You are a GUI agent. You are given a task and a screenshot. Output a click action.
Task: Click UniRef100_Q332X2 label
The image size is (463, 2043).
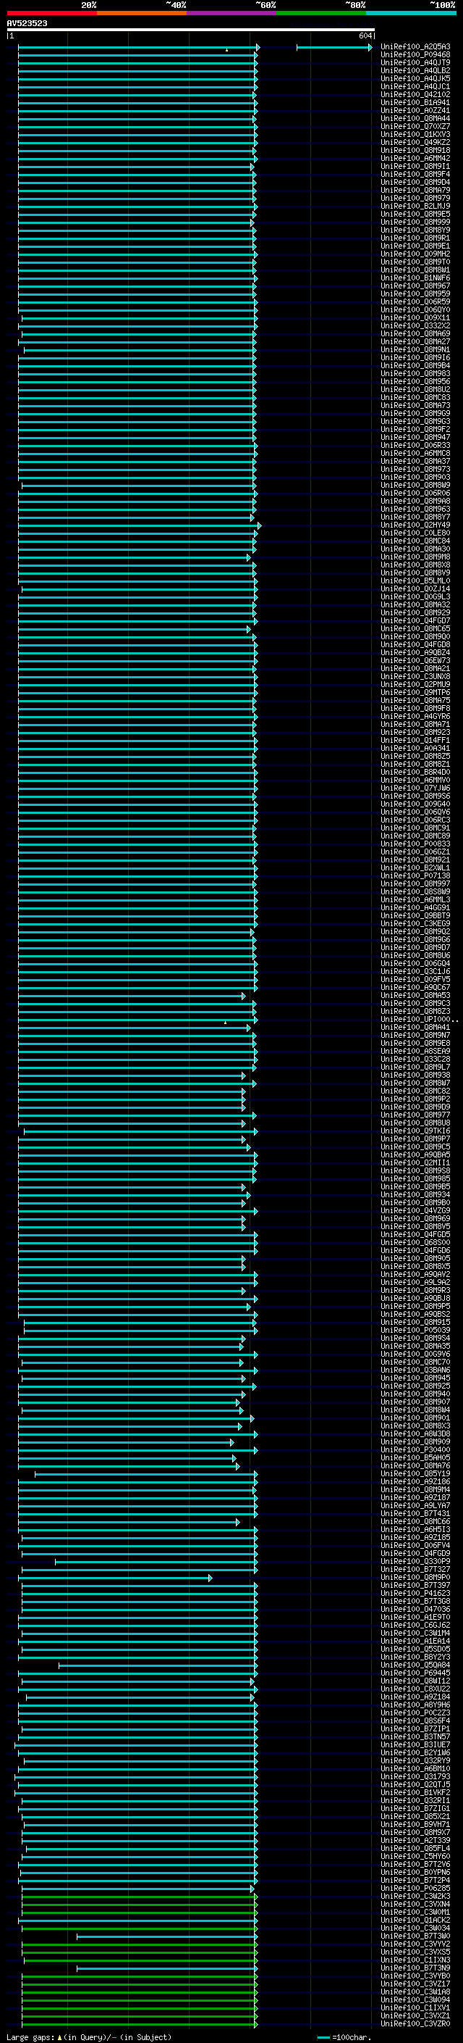415,326
